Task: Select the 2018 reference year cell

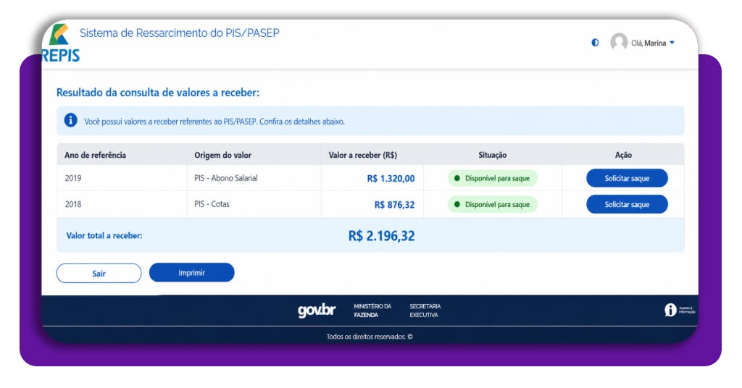Action: point(73,204)
